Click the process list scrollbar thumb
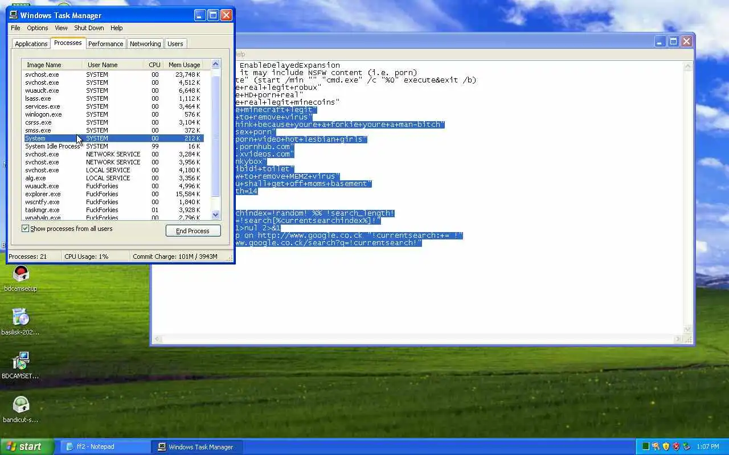 click(215, 135)
